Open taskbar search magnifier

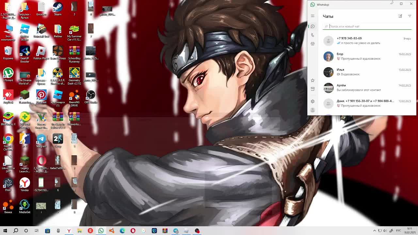click(16, 231)
